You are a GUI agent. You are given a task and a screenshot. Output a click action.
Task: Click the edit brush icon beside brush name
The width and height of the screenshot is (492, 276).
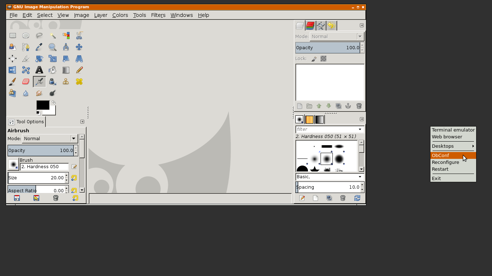point(74,167)
